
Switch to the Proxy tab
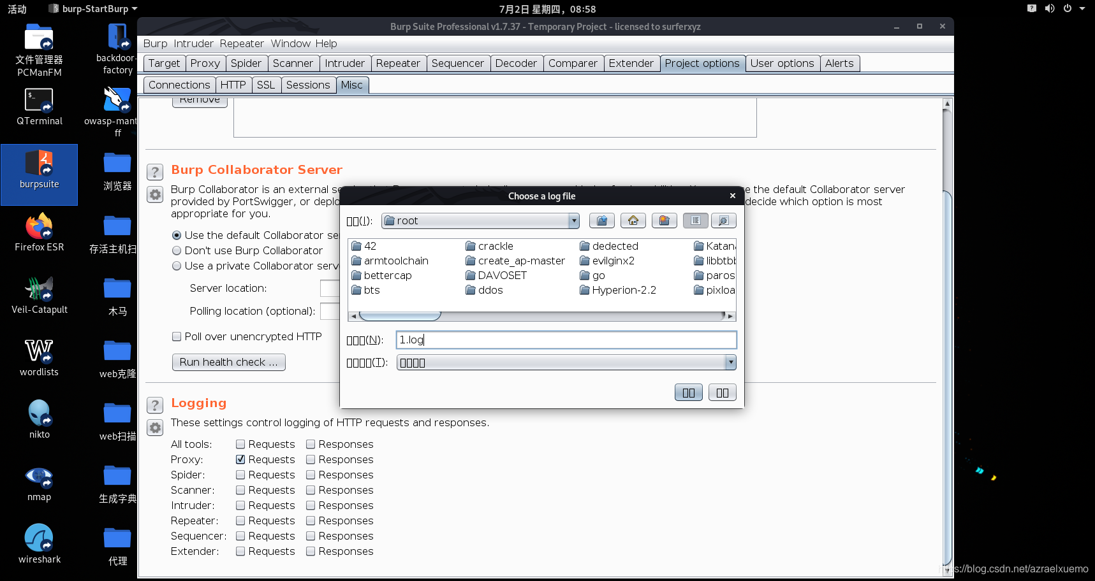(205, 63)
